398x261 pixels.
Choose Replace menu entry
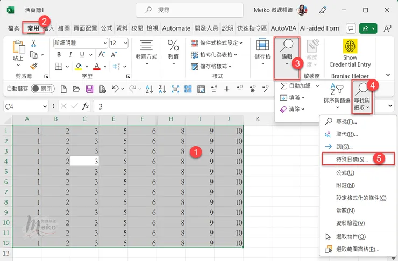click(358, 134)
